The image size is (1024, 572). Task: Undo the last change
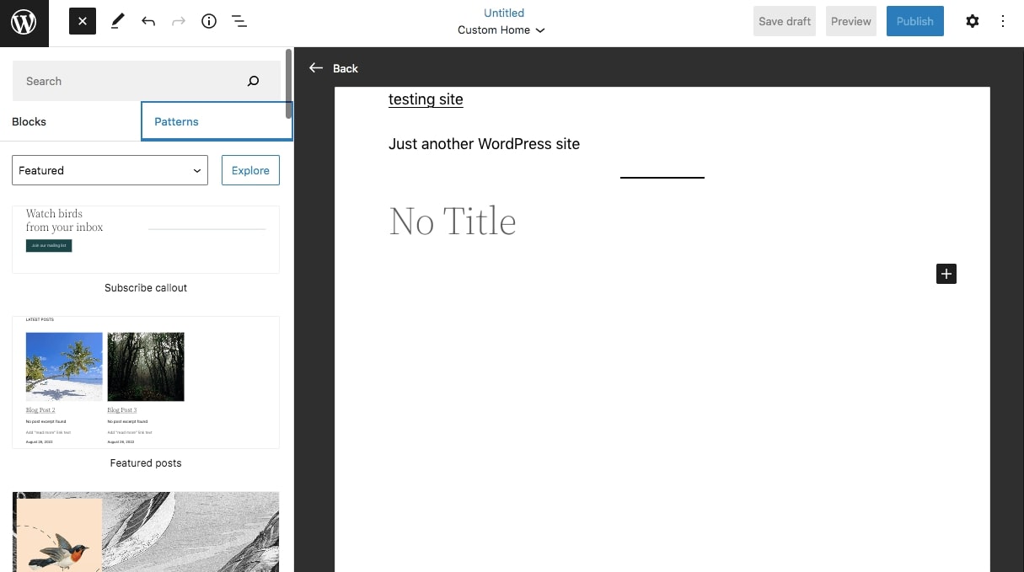tap(148, 20)
